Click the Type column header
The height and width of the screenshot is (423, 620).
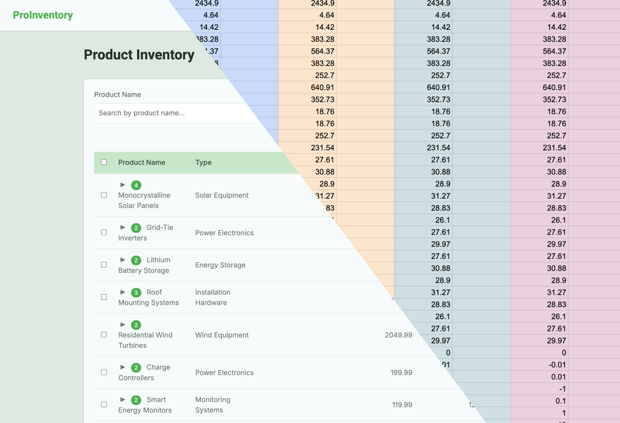pos(204,163)
